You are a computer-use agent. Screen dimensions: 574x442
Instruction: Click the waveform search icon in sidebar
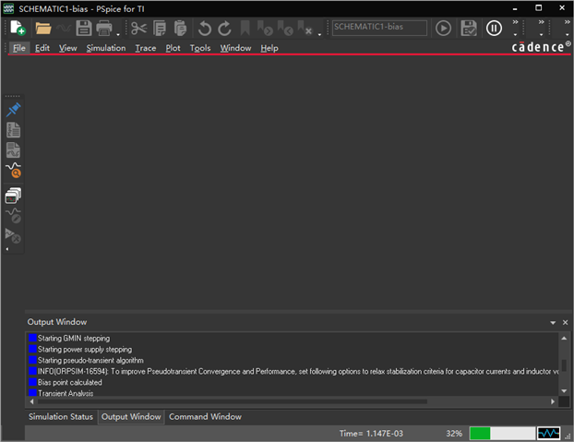click(x=14, y=170)
